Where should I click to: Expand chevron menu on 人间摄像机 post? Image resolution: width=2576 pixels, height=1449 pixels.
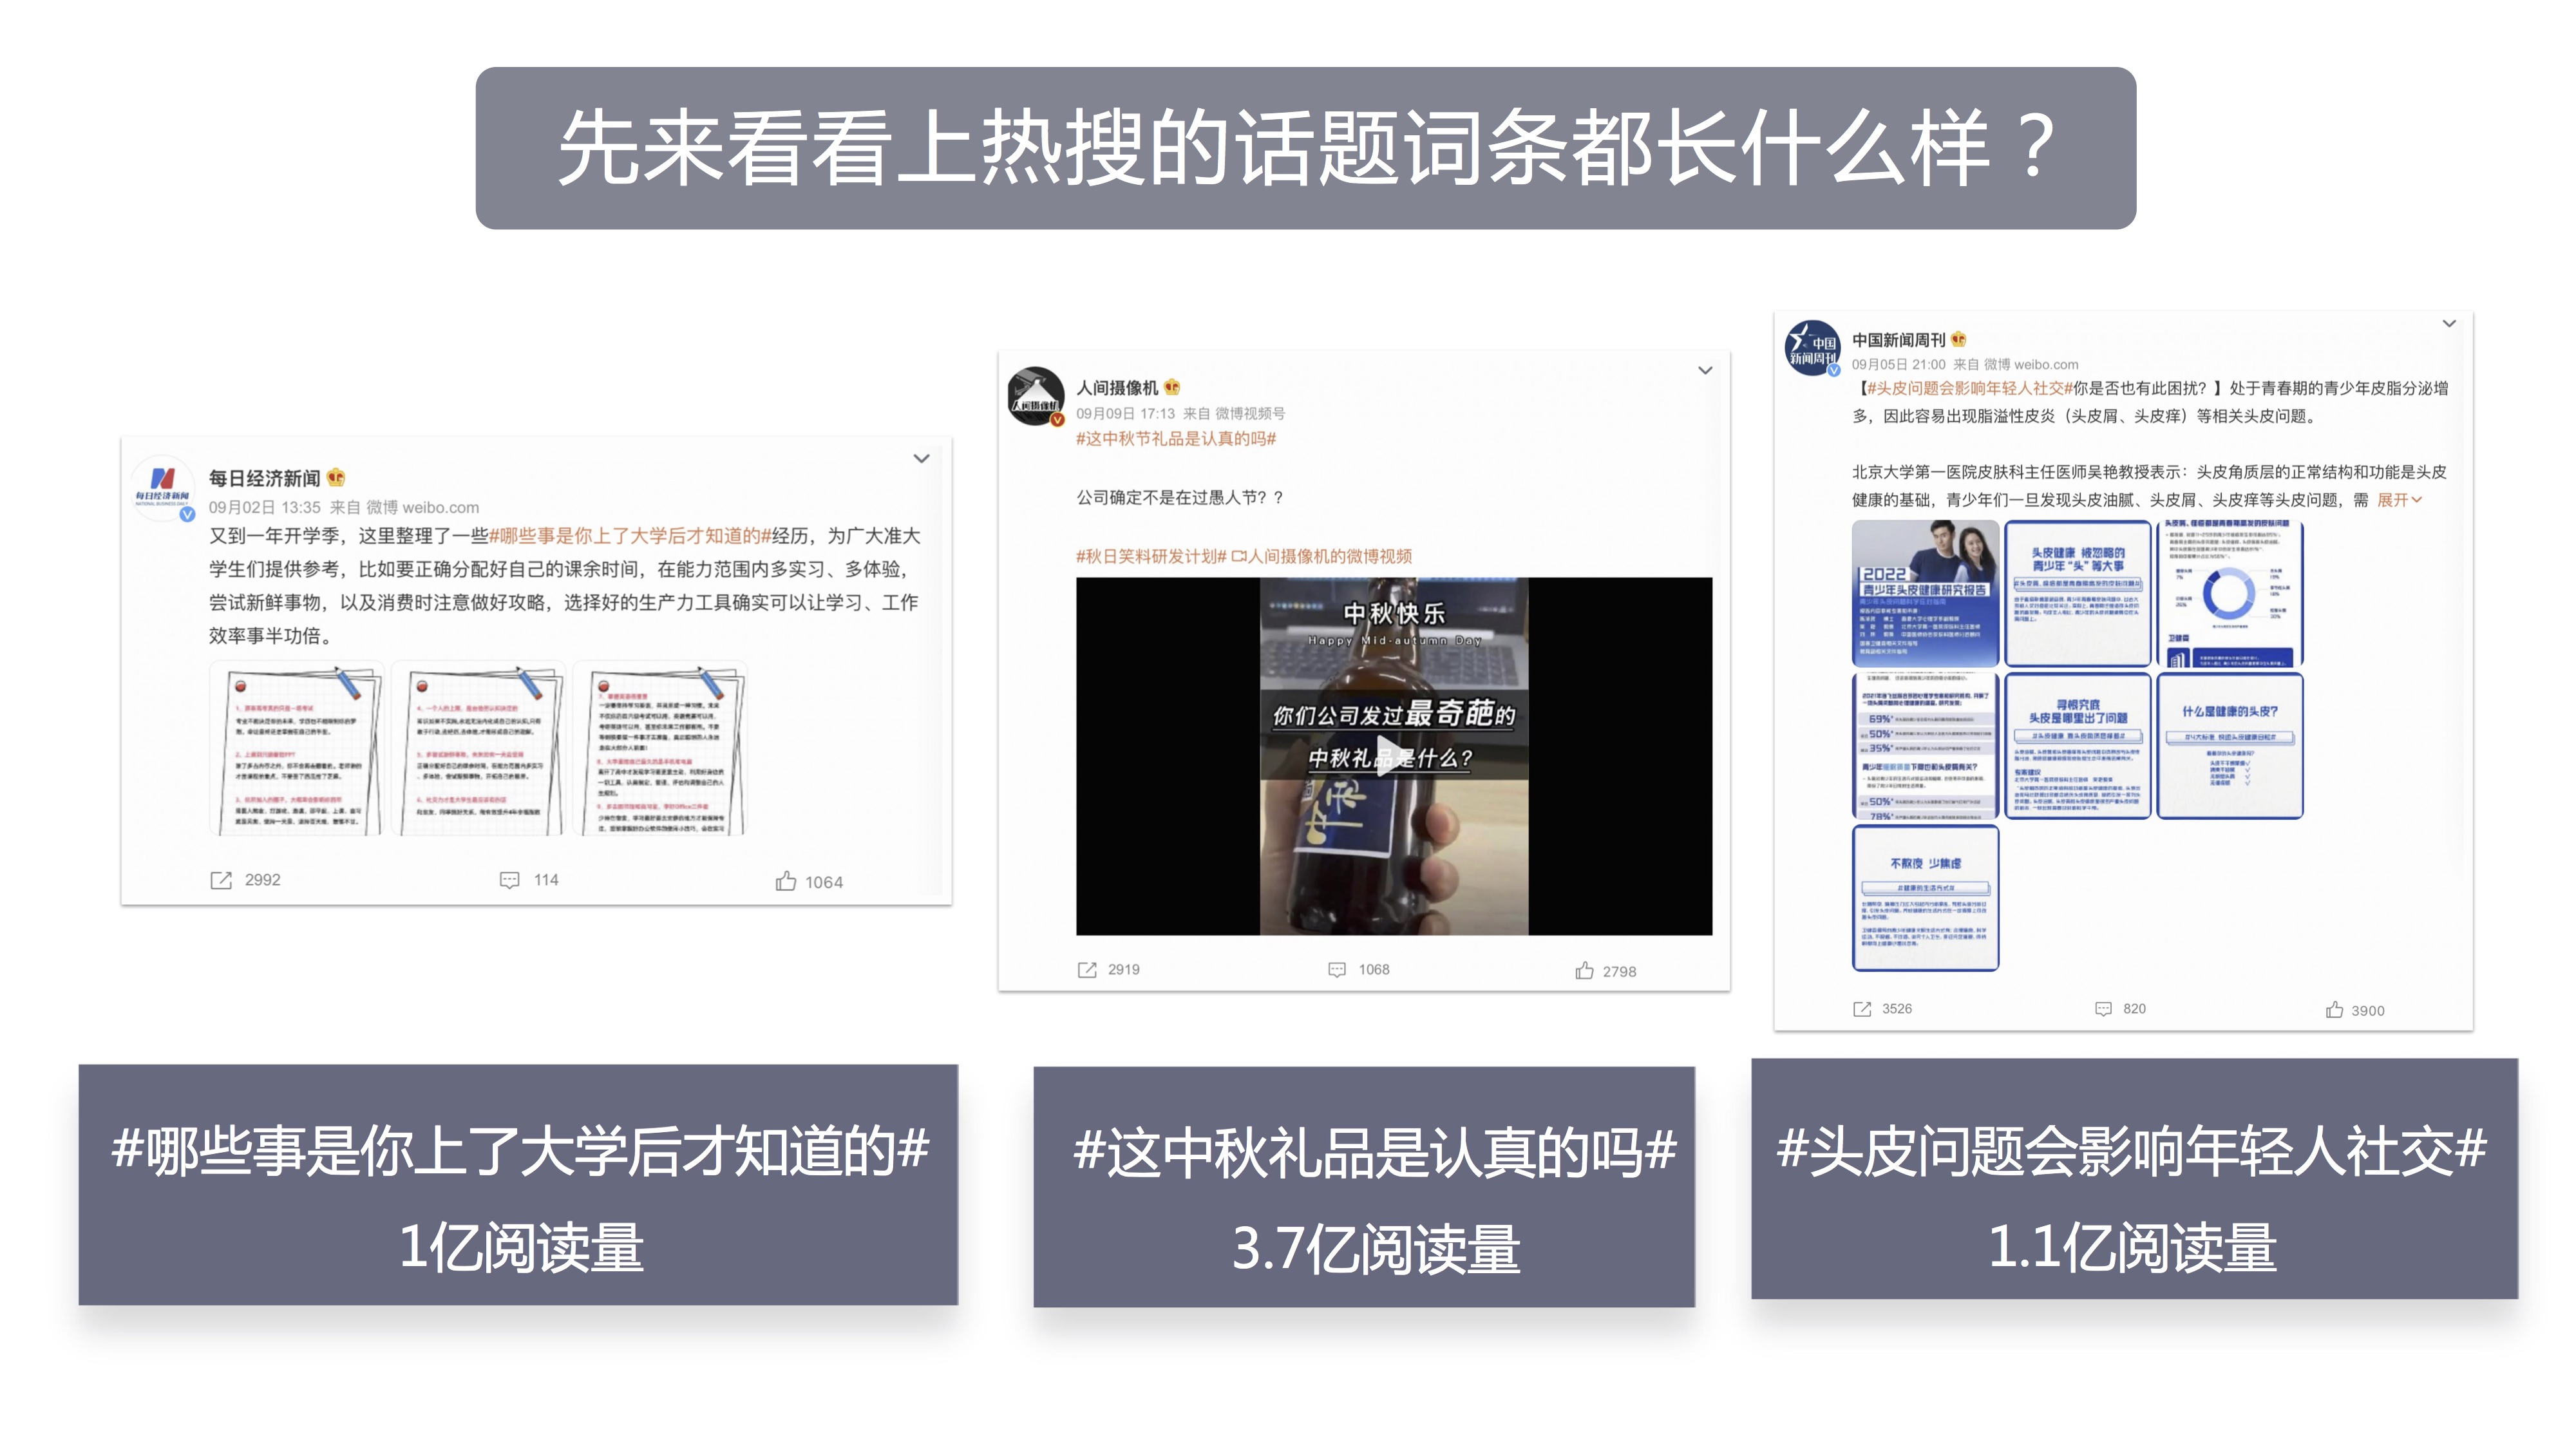coord(1705,371)
